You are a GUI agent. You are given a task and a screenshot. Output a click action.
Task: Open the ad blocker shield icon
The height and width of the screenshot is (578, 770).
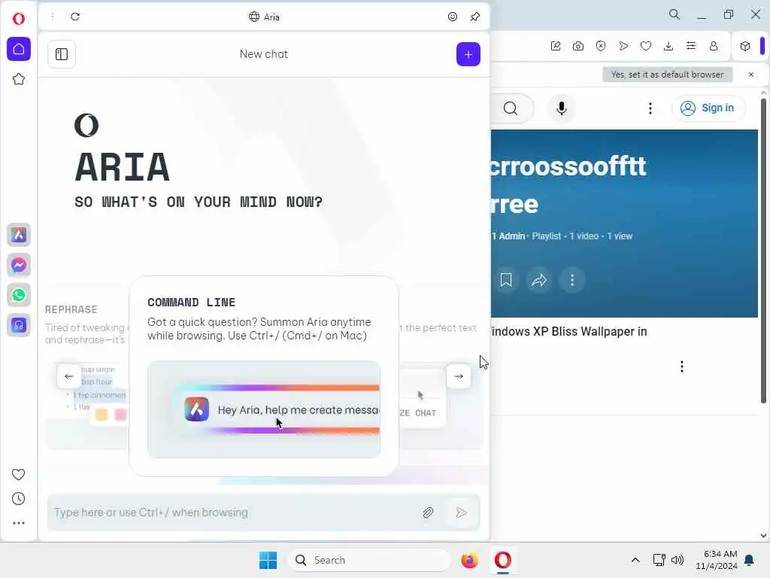601,46
